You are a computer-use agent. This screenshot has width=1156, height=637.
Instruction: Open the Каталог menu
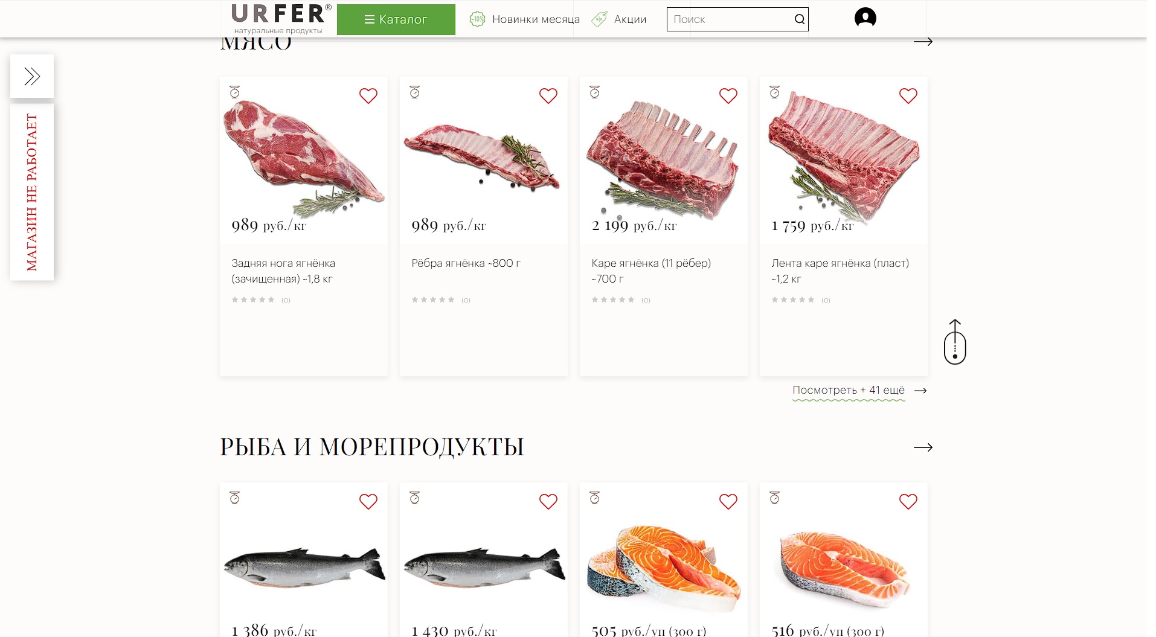(x=396, y=19)
